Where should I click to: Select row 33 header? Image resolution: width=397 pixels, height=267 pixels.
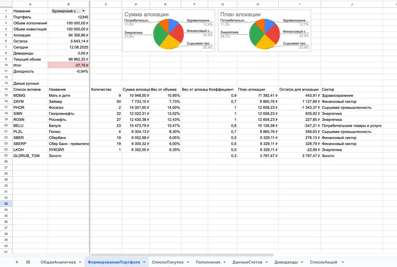click(x=6, y=203)
